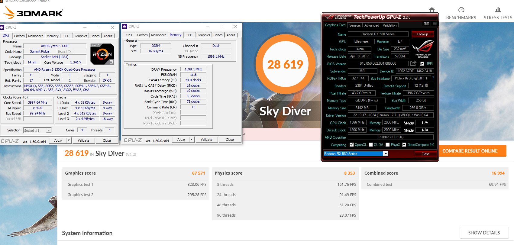
Task: Click Tools button in CPU-Z processor window
Action: pos(58,140)
